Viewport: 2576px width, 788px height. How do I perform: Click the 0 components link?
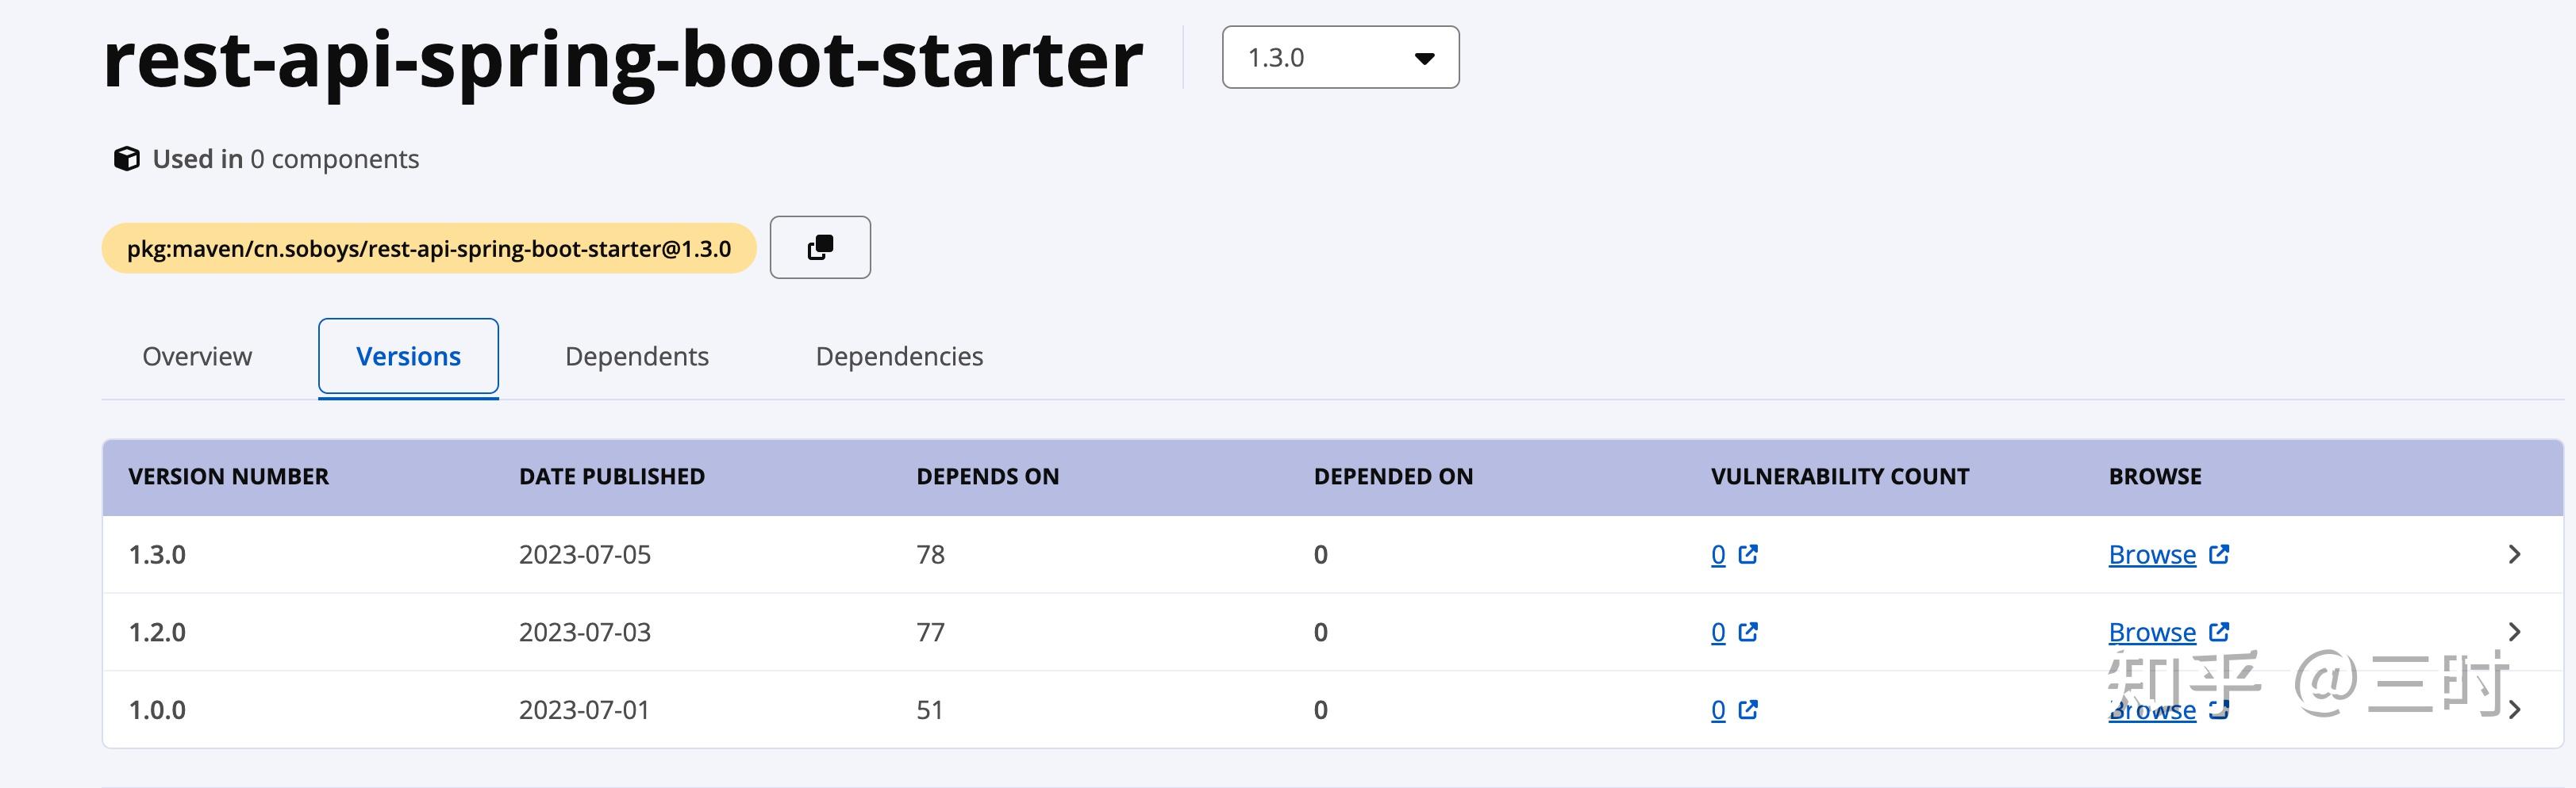pyautogui.click(x=333, y=158)
